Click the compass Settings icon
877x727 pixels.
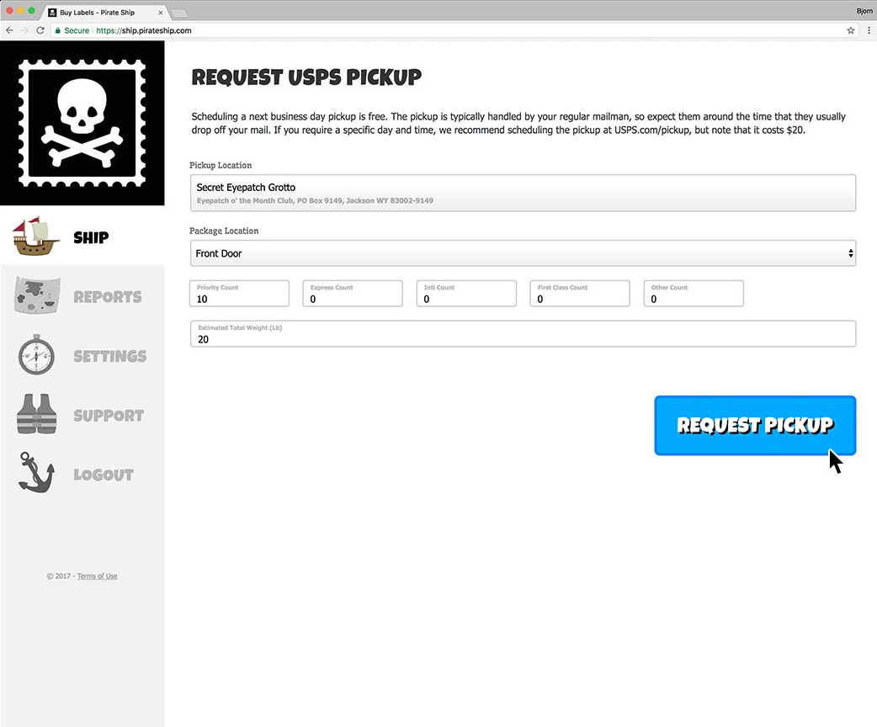36,354
